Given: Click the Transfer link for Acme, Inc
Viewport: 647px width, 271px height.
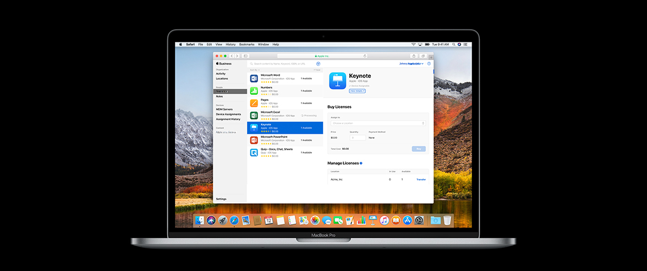Looking at the screenshot, I should (421, 180).
